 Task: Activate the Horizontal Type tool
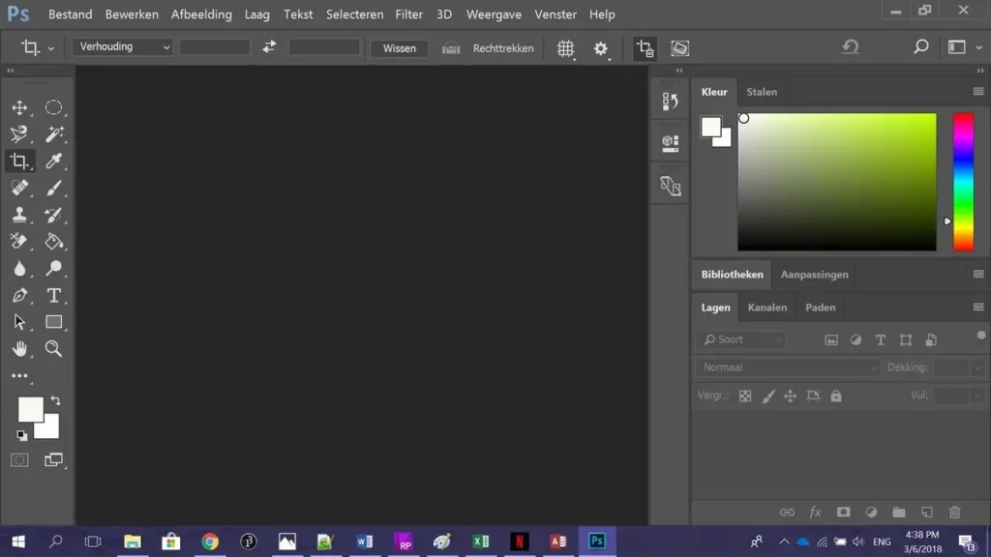tap(54, 296)
